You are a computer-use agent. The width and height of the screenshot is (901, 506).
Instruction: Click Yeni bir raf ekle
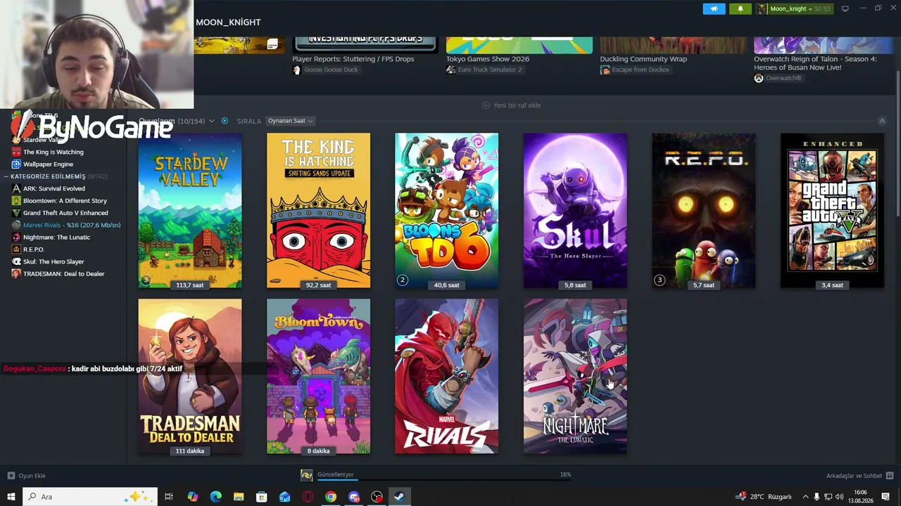512,105
